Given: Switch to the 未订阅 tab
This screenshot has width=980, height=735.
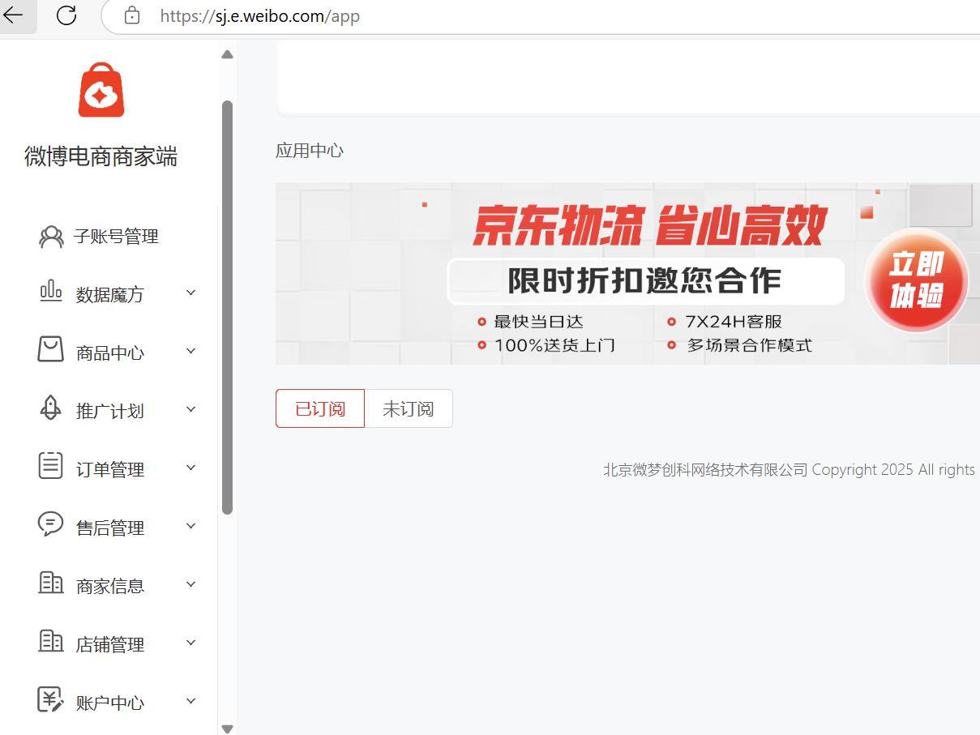Looking at the screenshot, I should pyautogui.click(x=409, y=408).
